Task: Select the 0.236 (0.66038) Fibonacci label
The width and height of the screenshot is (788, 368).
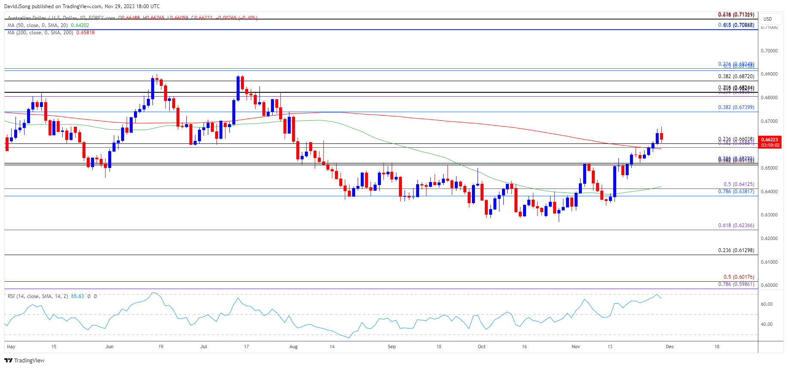Action: click(736, 139)
